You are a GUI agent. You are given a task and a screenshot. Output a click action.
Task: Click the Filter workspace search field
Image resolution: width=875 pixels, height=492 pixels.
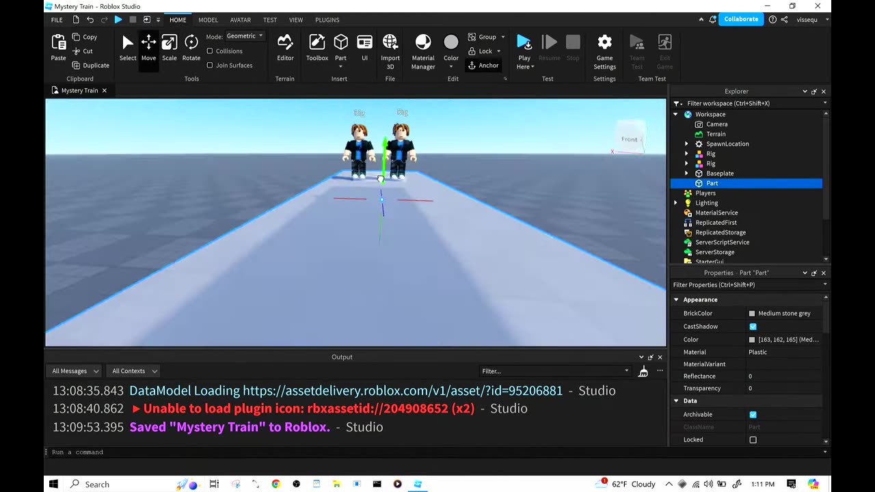[749, 103]
